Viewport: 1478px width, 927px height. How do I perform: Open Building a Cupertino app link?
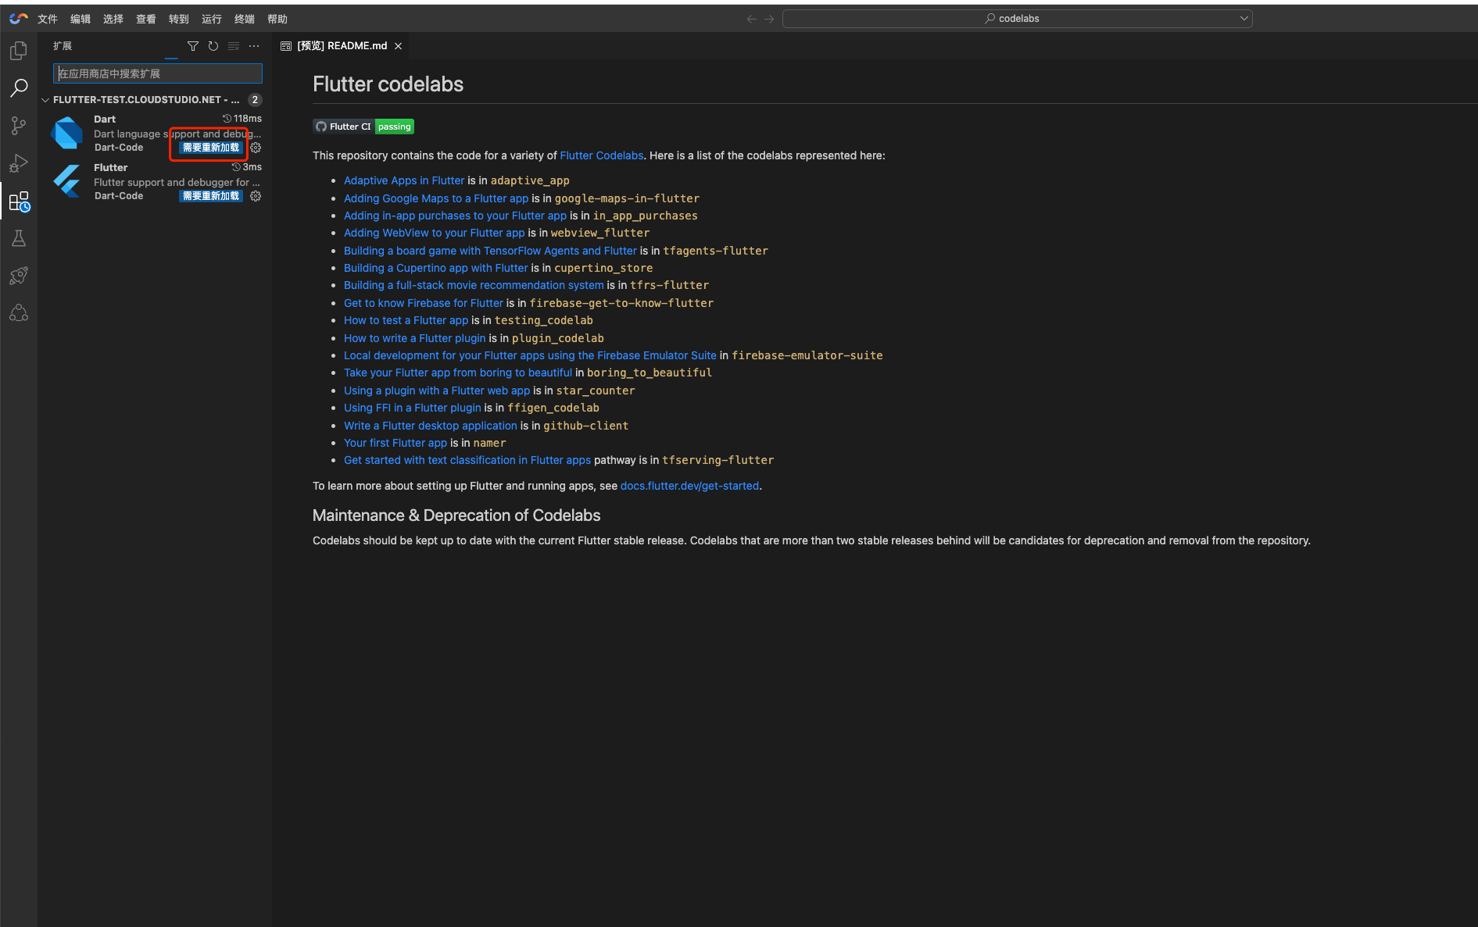coord(435,268)
